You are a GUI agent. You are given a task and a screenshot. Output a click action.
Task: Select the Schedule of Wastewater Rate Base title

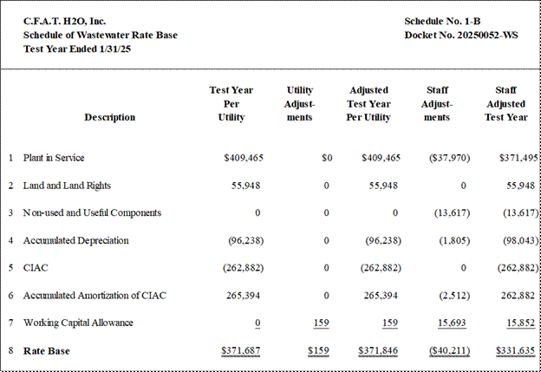coord(101,35)
